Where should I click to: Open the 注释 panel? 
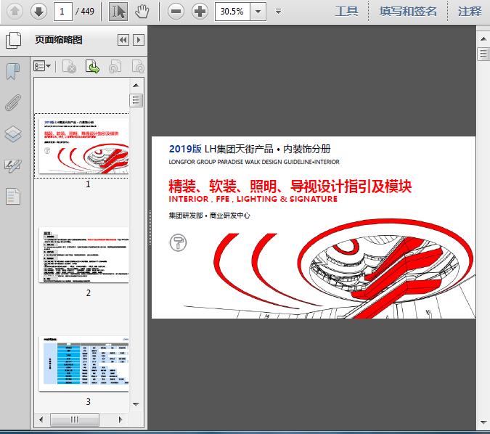(470, 12)
